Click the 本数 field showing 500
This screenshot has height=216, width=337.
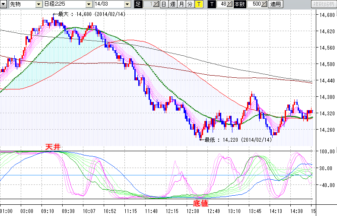click(x=254, y=4)
